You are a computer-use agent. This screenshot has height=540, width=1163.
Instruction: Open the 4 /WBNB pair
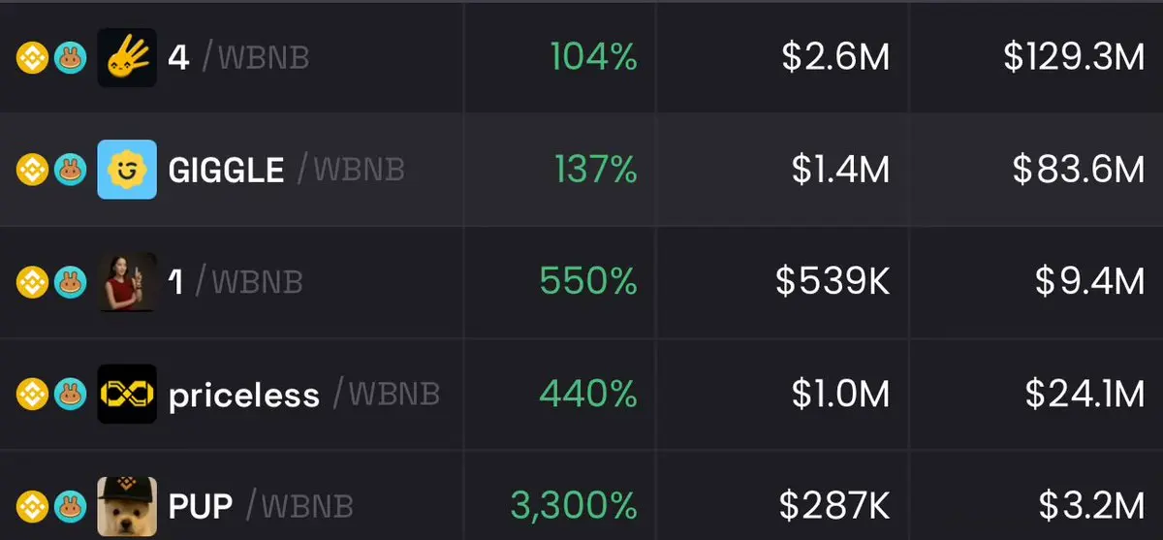tap(238, 58)
